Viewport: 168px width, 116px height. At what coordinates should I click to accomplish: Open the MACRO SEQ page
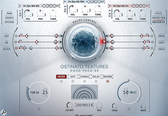coord(159,18)
